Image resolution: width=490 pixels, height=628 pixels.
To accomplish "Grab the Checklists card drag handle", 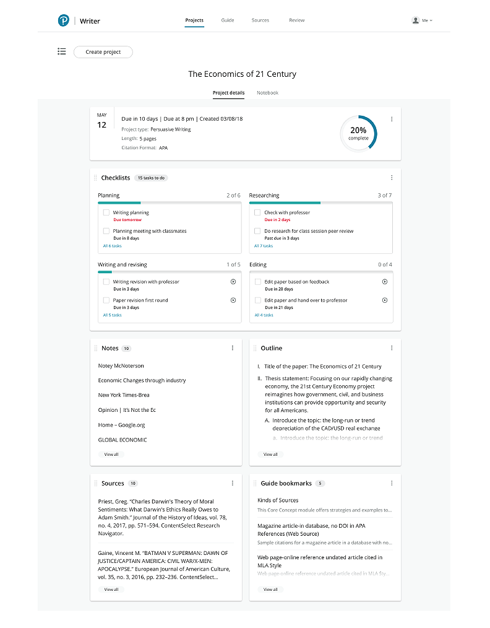I will click(95, 178).
